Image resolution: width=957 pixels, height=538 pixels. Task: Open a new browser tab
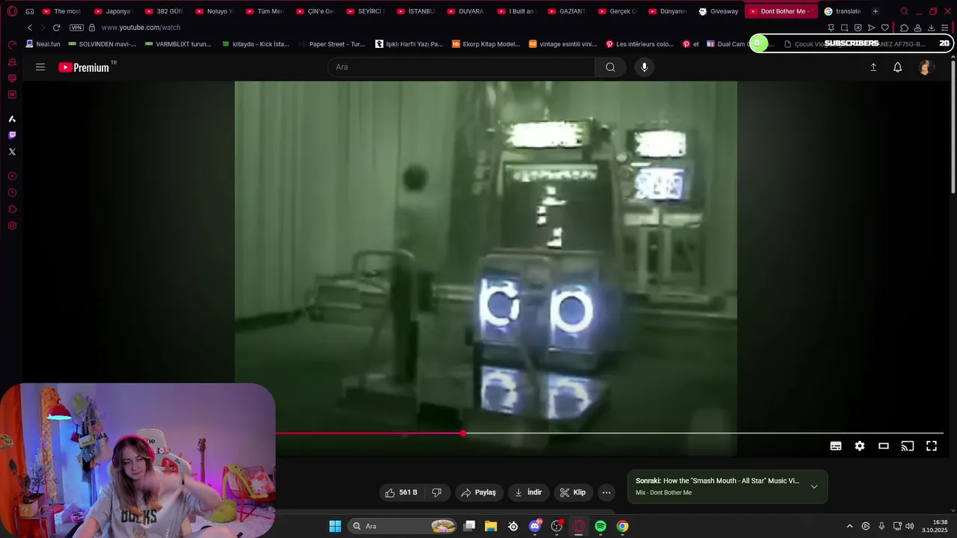(875, 11)
